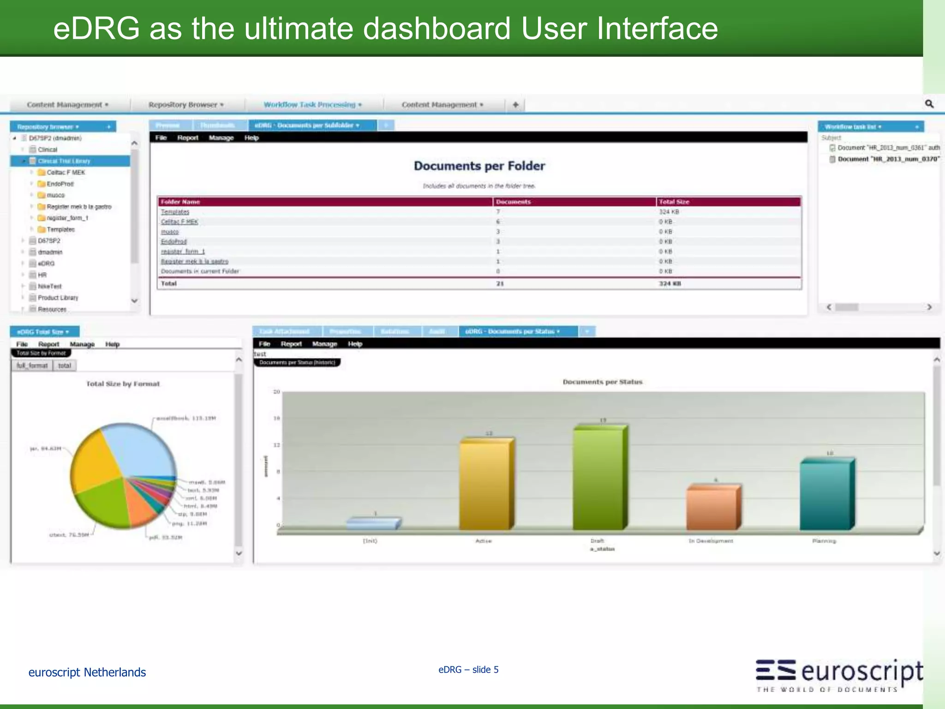Collapse the Clinical Trial Library node arrow

(x=24, y=161)
